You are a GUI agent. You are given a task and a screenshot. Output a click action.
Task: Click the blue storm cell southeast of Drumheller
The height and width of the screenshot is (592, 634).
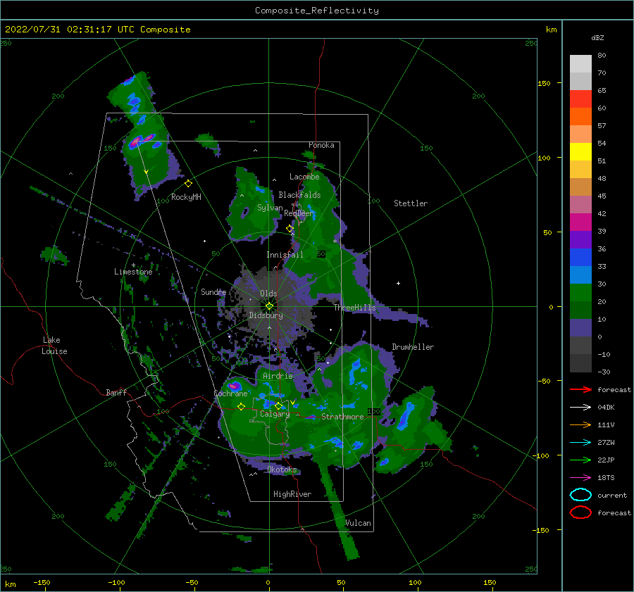point(406,415)
